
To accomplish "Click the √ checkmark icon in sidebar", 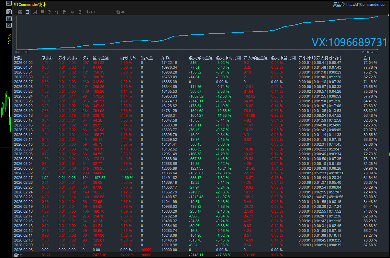I will (9, 25).
